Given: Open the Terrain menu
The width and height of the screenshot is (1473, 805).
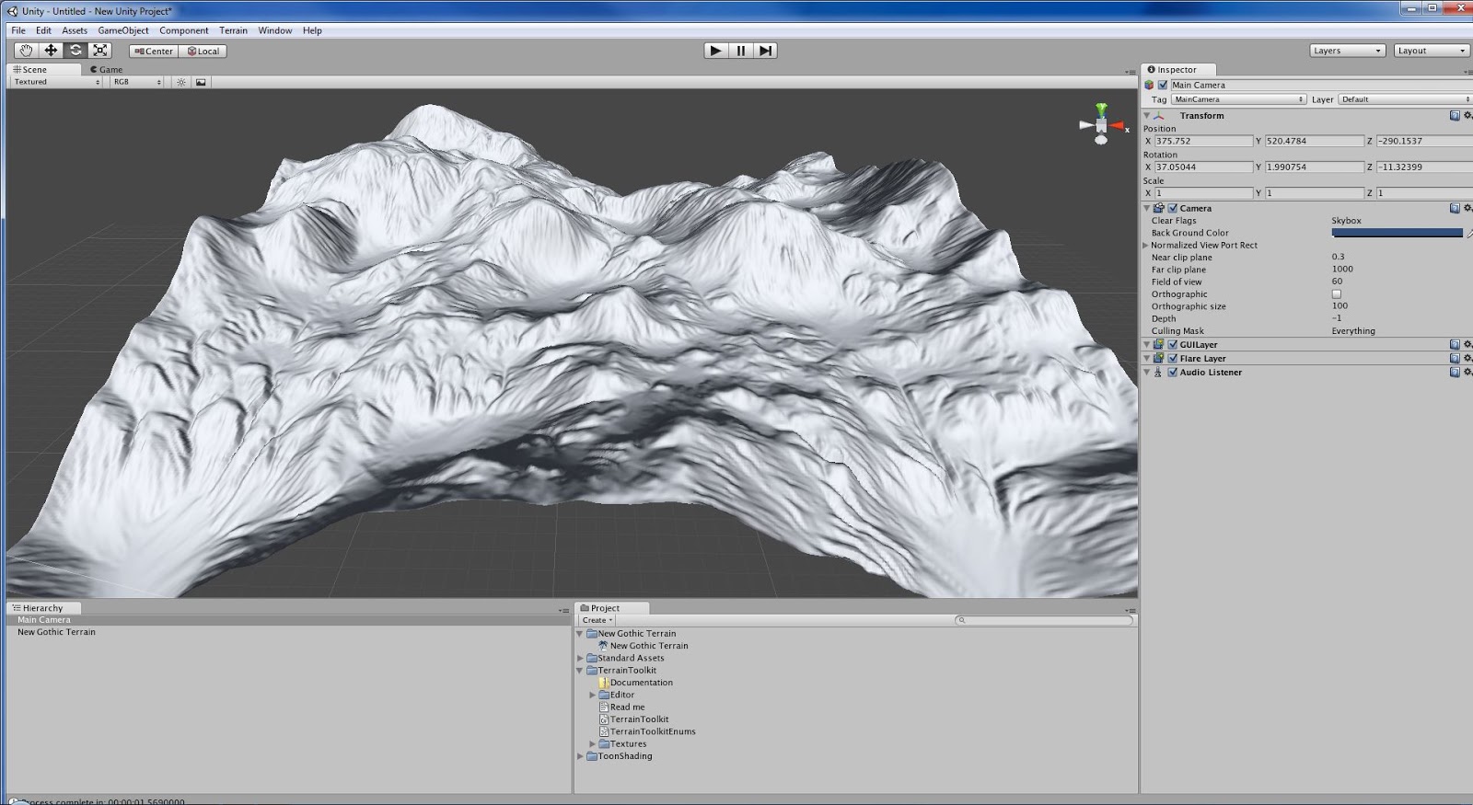Looking at the screenshot, I should click(x=233, y=30).
